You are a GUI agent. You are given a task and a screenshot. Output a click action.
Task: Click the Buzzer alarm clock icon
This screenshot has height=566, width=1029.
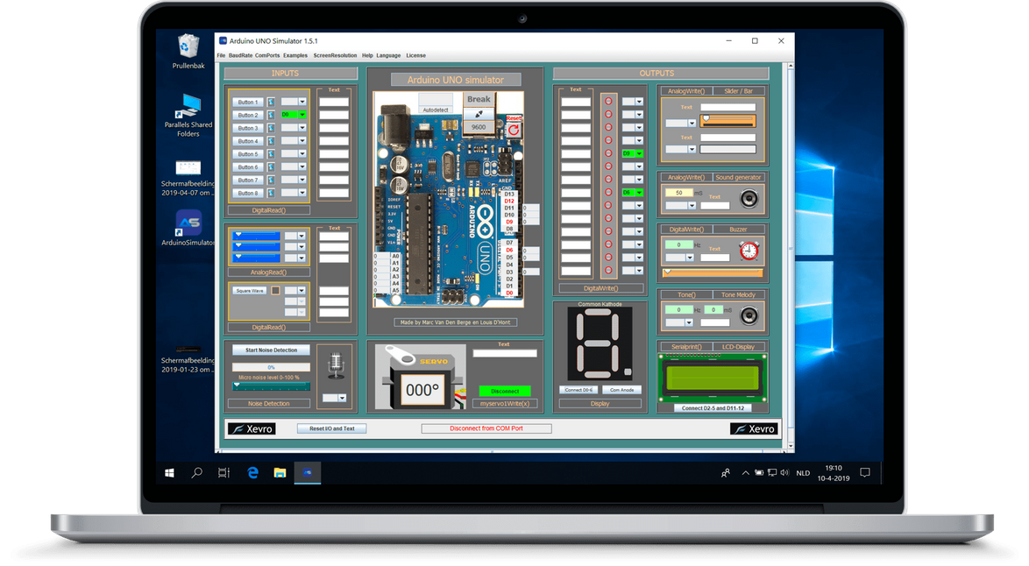(x=749, y=251)
